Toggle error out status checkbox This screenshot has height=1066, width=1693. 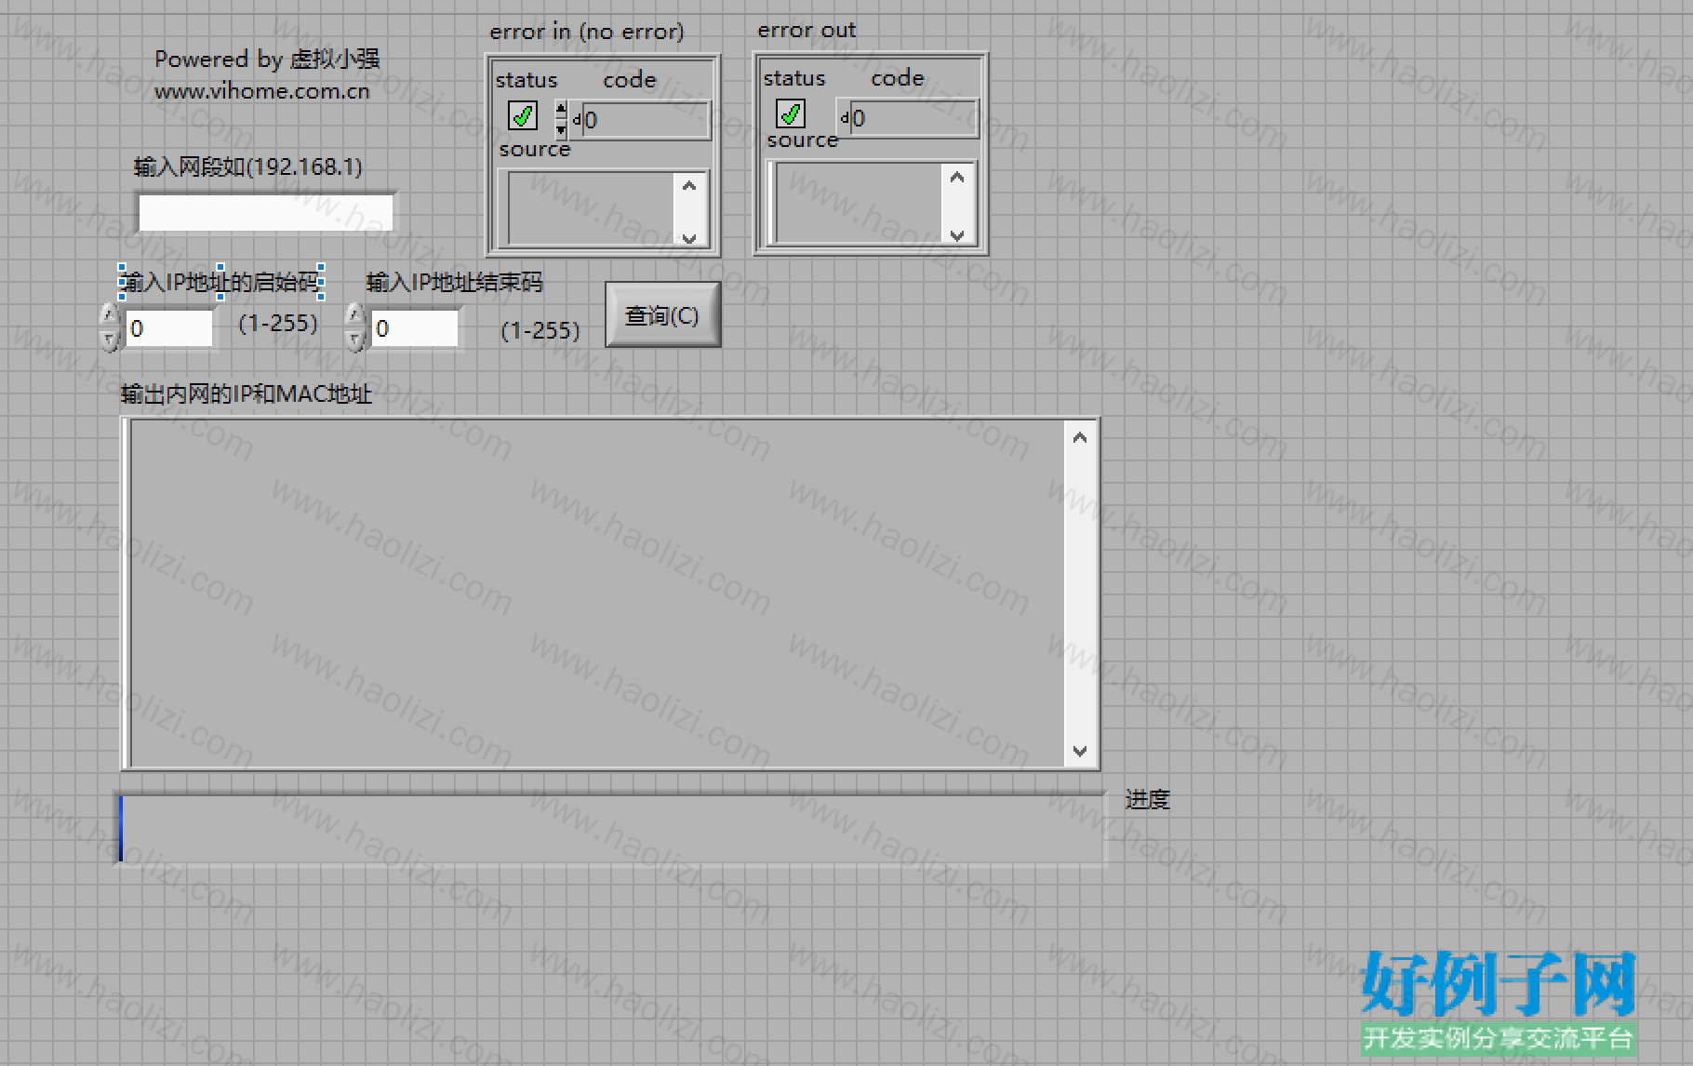pos(791,114)
